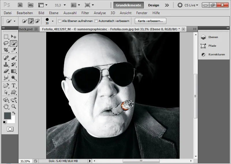Image resolution: width=231 pixels, height=164 pixels.
Task: Select the Custom Shape tool
Action: 14,92
